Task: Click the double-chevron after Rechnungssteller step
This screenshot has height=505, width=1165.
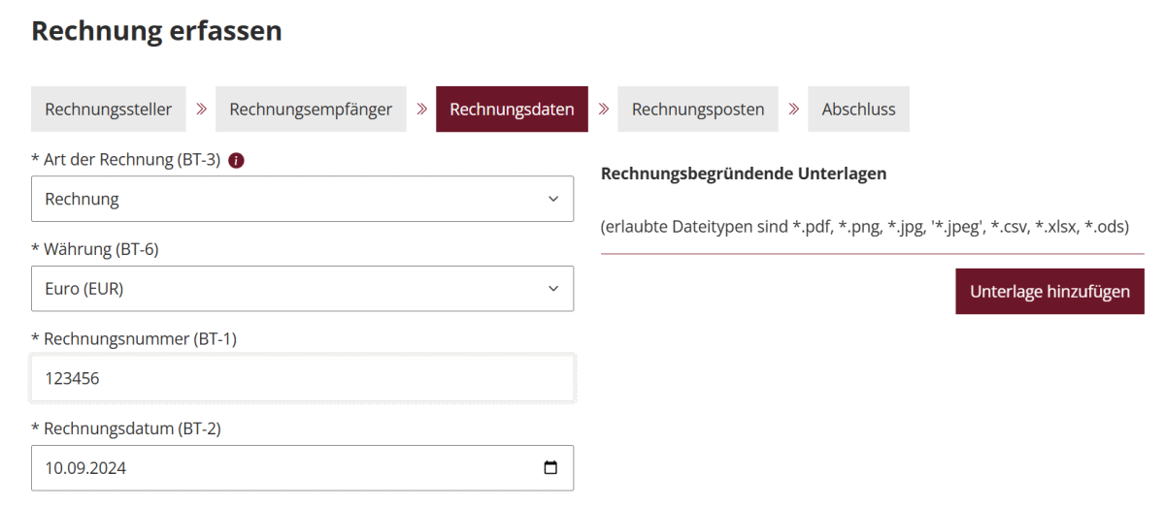Action: pos(201,109)
